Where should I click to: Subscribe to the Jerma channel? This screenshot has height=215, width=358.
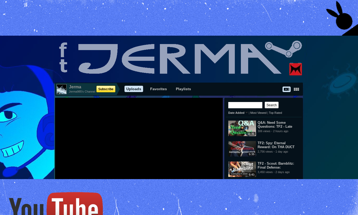coord(106,89)
